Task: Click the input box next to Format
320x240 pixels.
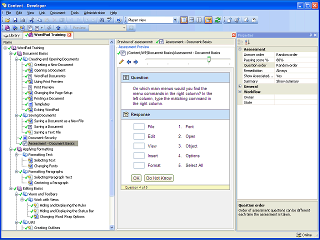Action: point(139,165)
